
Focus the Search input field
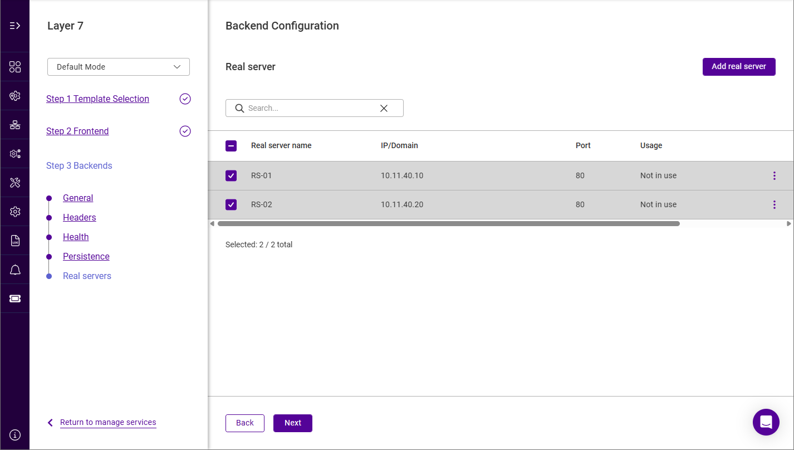point(315,108)
